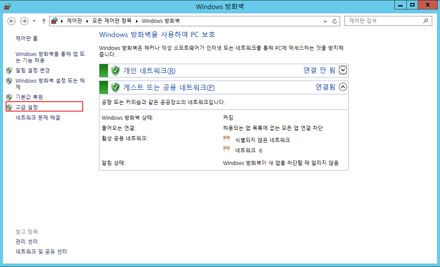Click the shield icon beside Windows 방화벽 설정 또는 해제

click(x=9, y=81)
